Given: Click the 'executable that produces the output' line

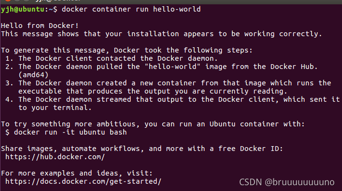Looking at the screenshot, I should pos(153,91).
